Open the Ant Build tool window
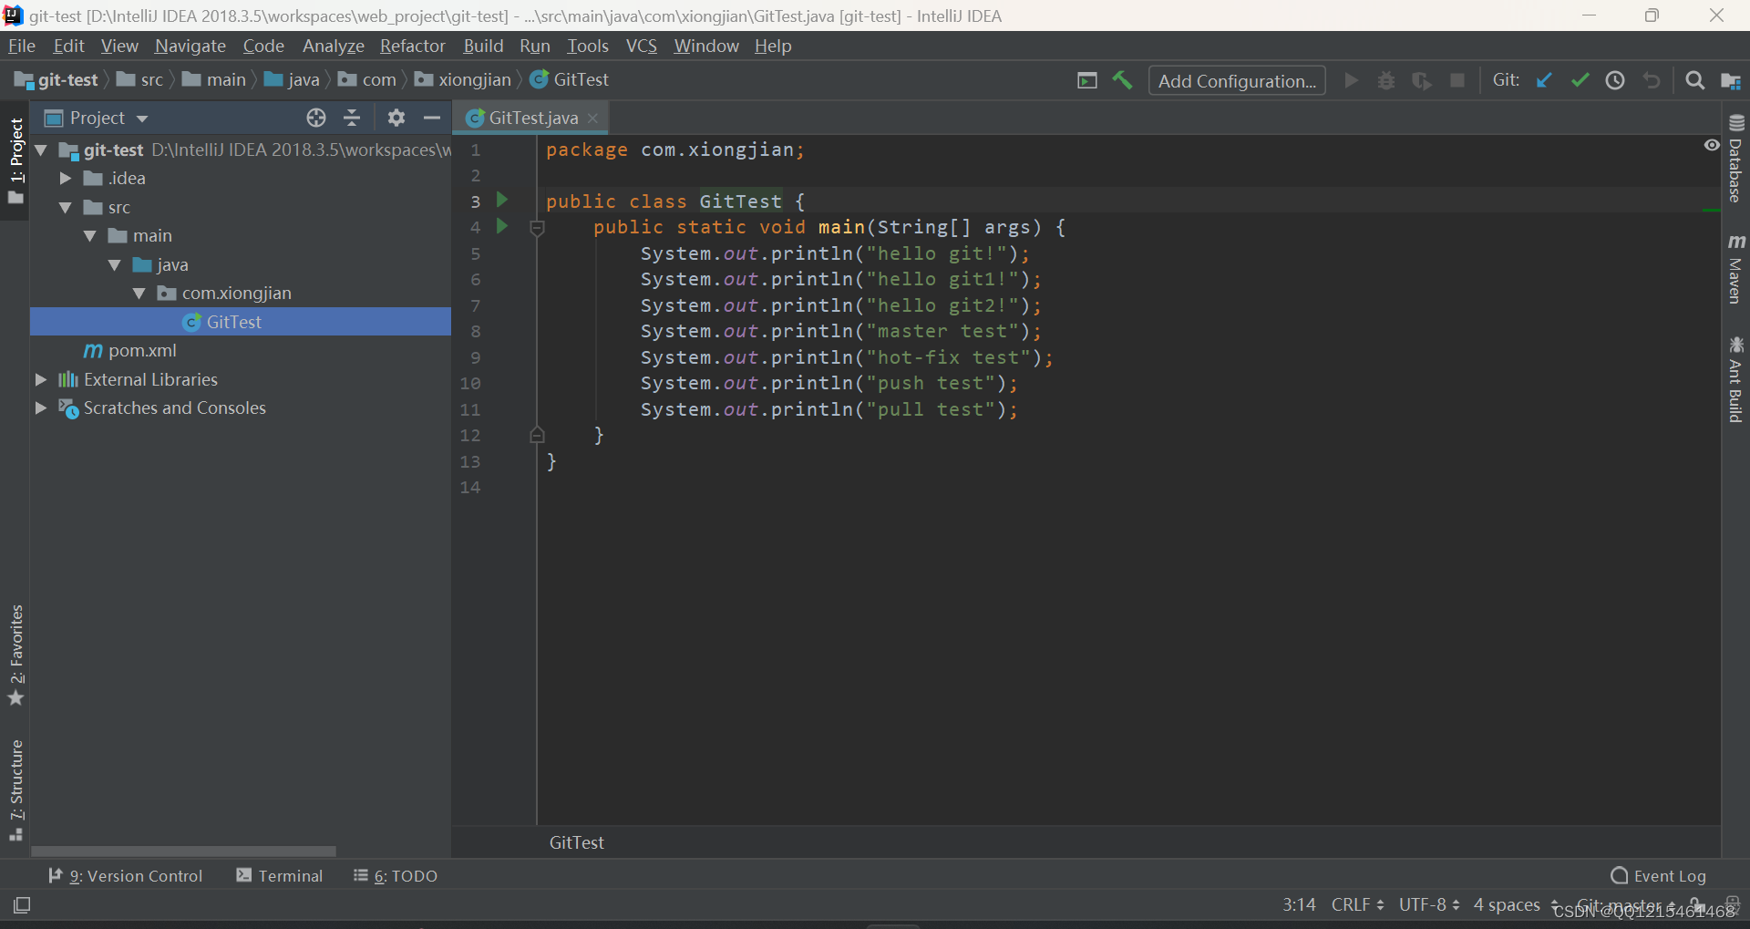1750x929 pixels. [x=1735, y=379]
